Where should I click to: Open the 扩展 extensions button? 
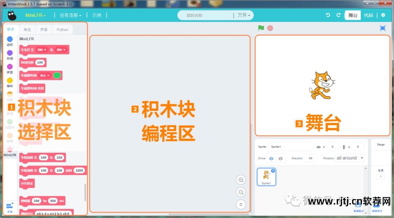pyautogui.click(x=10, y=207)
